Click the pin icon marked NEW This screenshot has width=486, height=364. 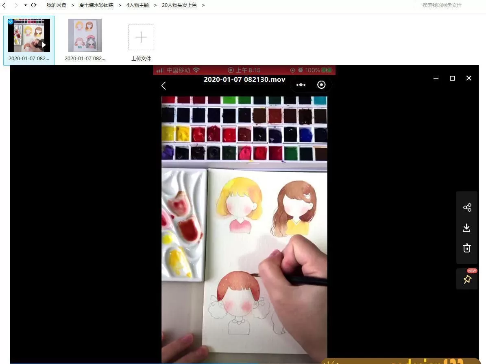click(467, 279)
